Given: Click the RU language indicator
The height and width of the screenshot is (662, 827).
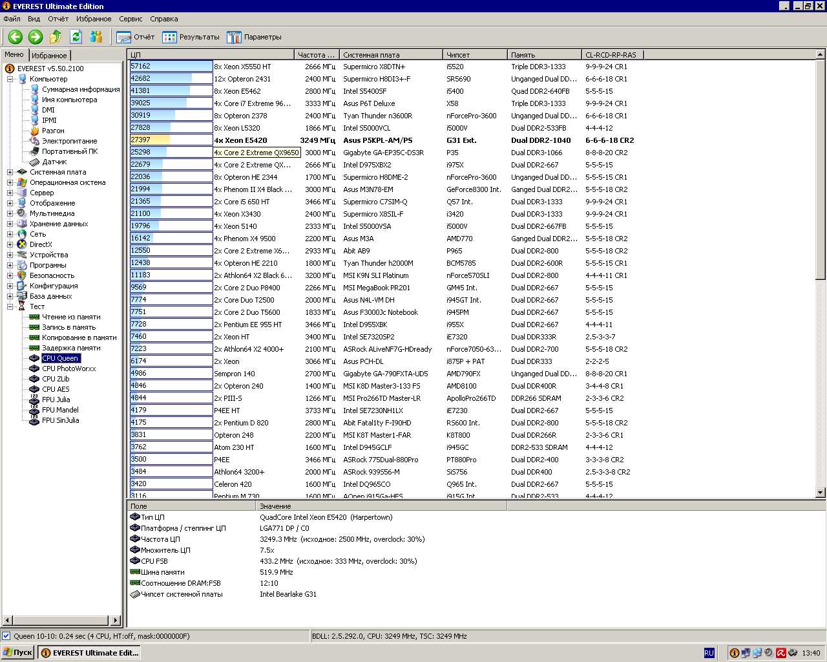Looking at the screenshot, I should point(709,653).
